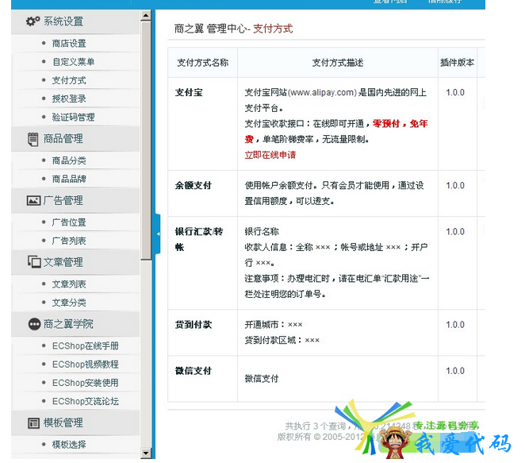Open 验证码管理 in the sidebar
This screenshot has width=525, height=463.
(73, 117)
